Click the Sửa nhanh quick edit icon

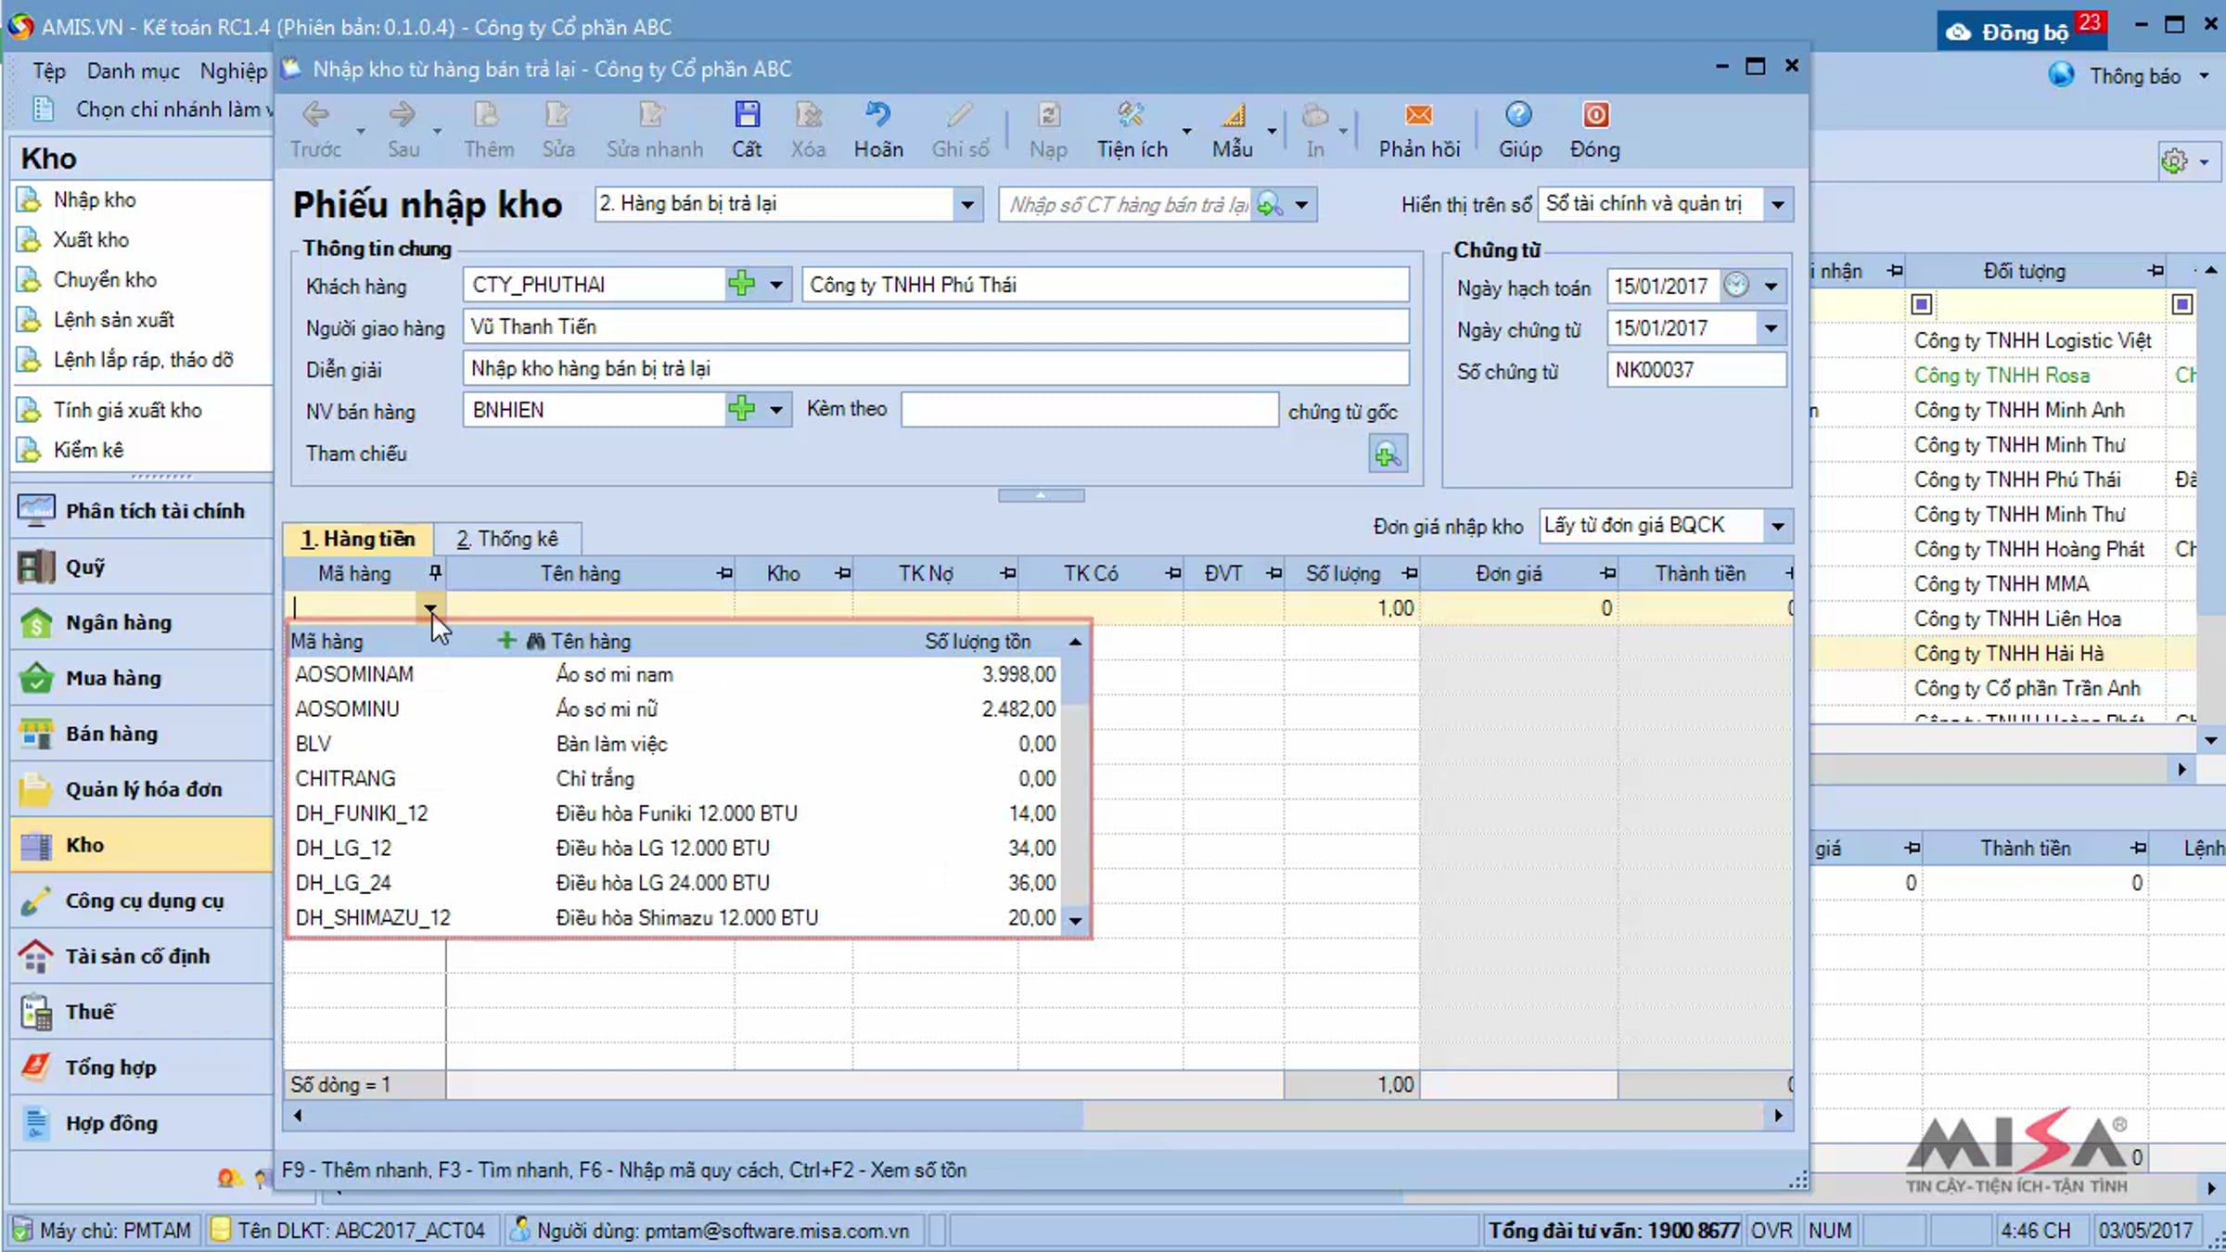pos(653,115)
